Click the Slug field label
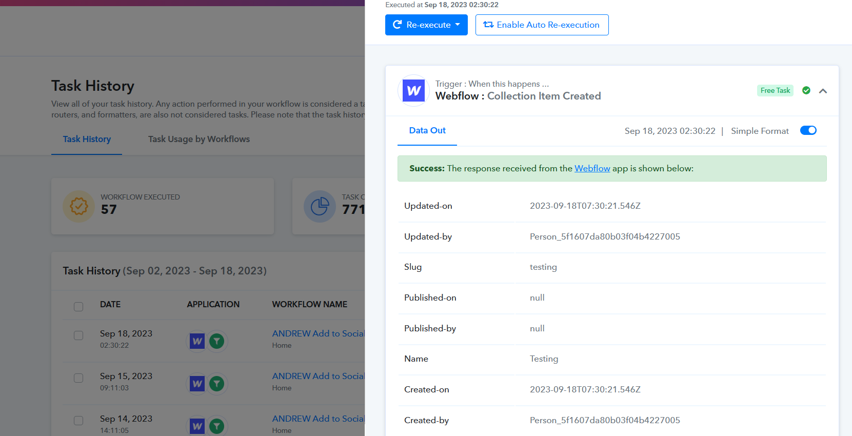 click(x=413, y=267)
